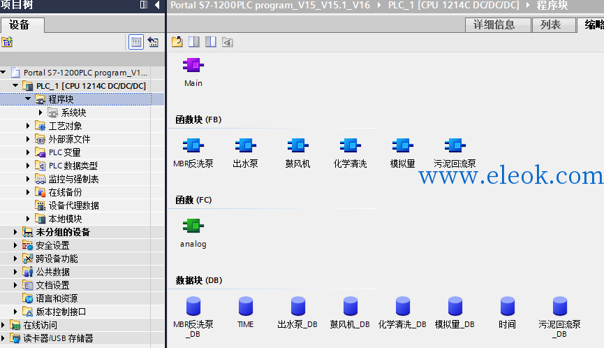Expand the 监控与强制表 folder
Viewport: 604px width, 348px height.
click(28, 179)
